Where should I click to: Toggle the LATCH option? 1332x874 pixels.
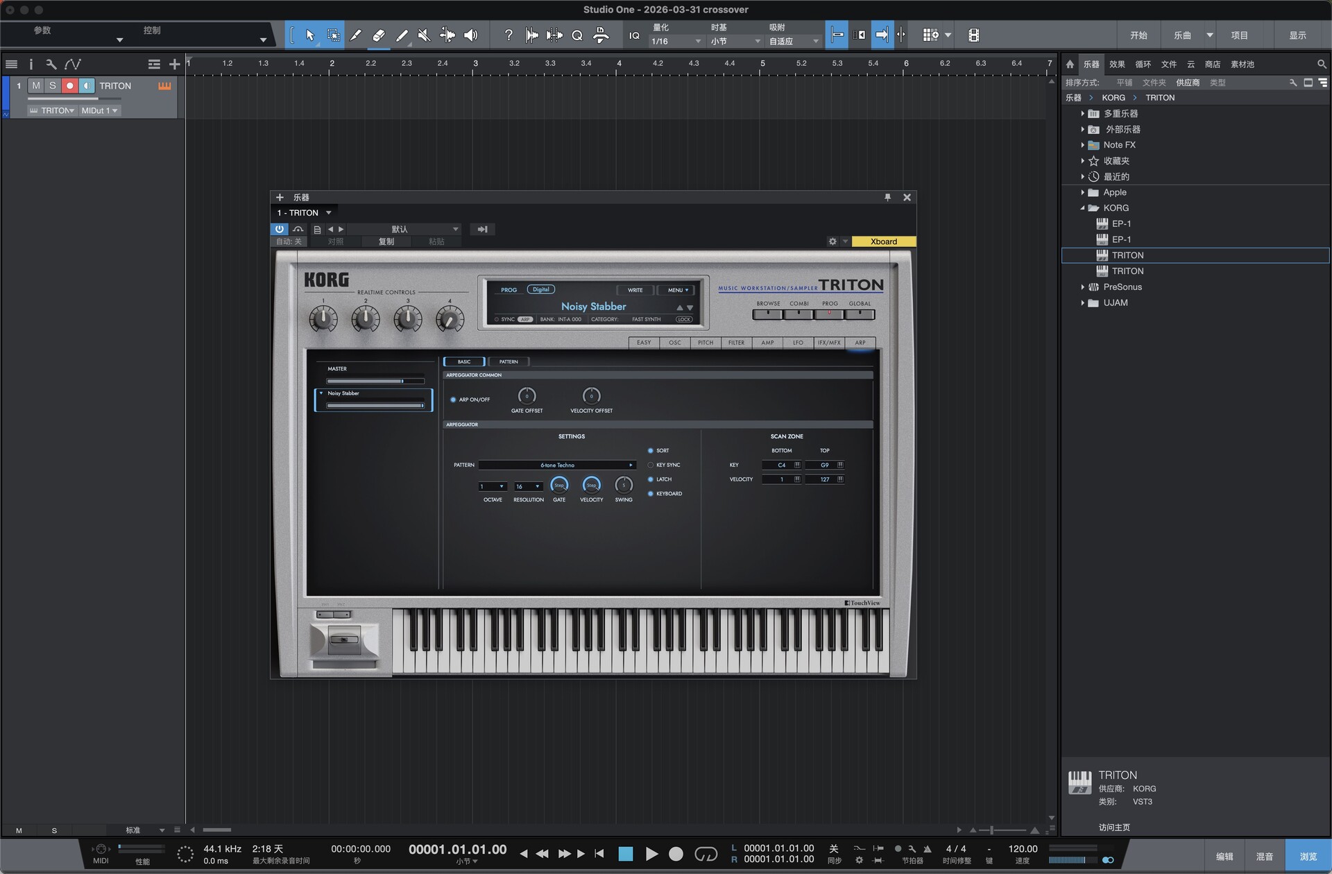(651, 479)
